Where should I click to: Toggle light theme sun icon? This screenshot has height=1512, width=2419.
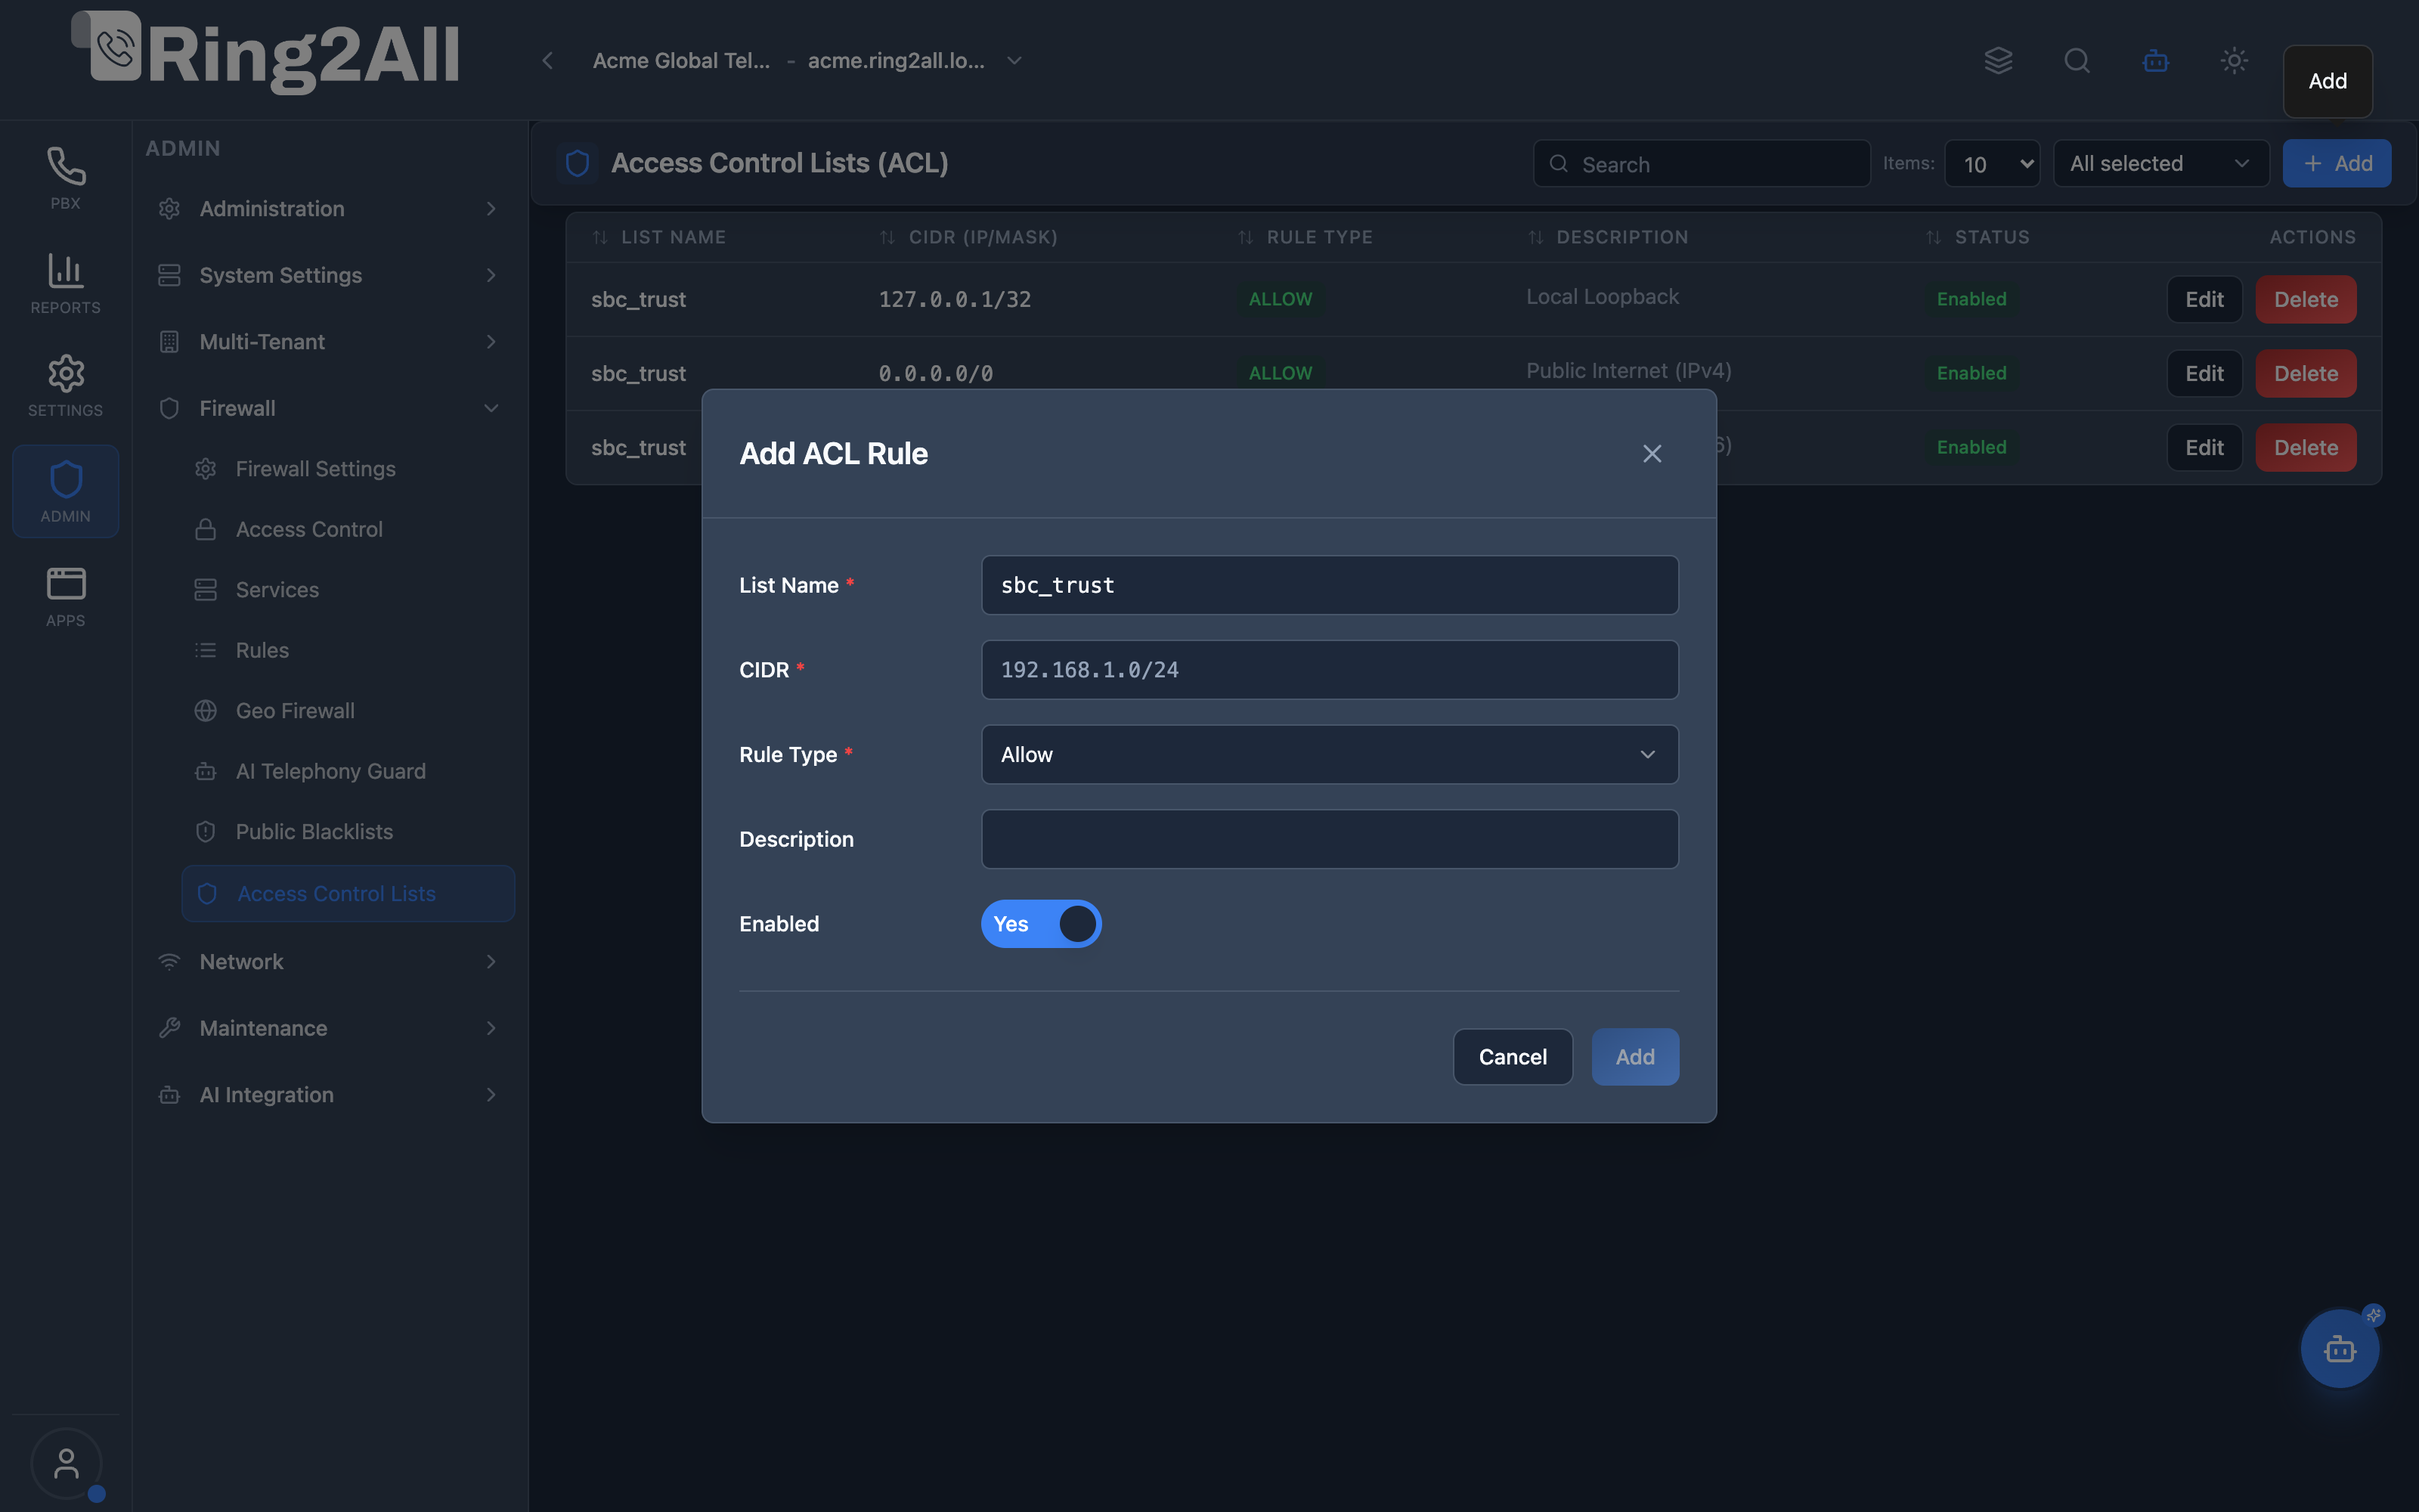coord(2234,61)
